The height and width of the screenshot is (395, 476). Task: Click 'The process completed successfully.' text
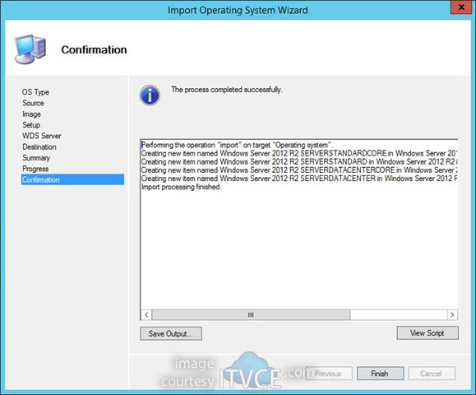(x=227, y=90)
